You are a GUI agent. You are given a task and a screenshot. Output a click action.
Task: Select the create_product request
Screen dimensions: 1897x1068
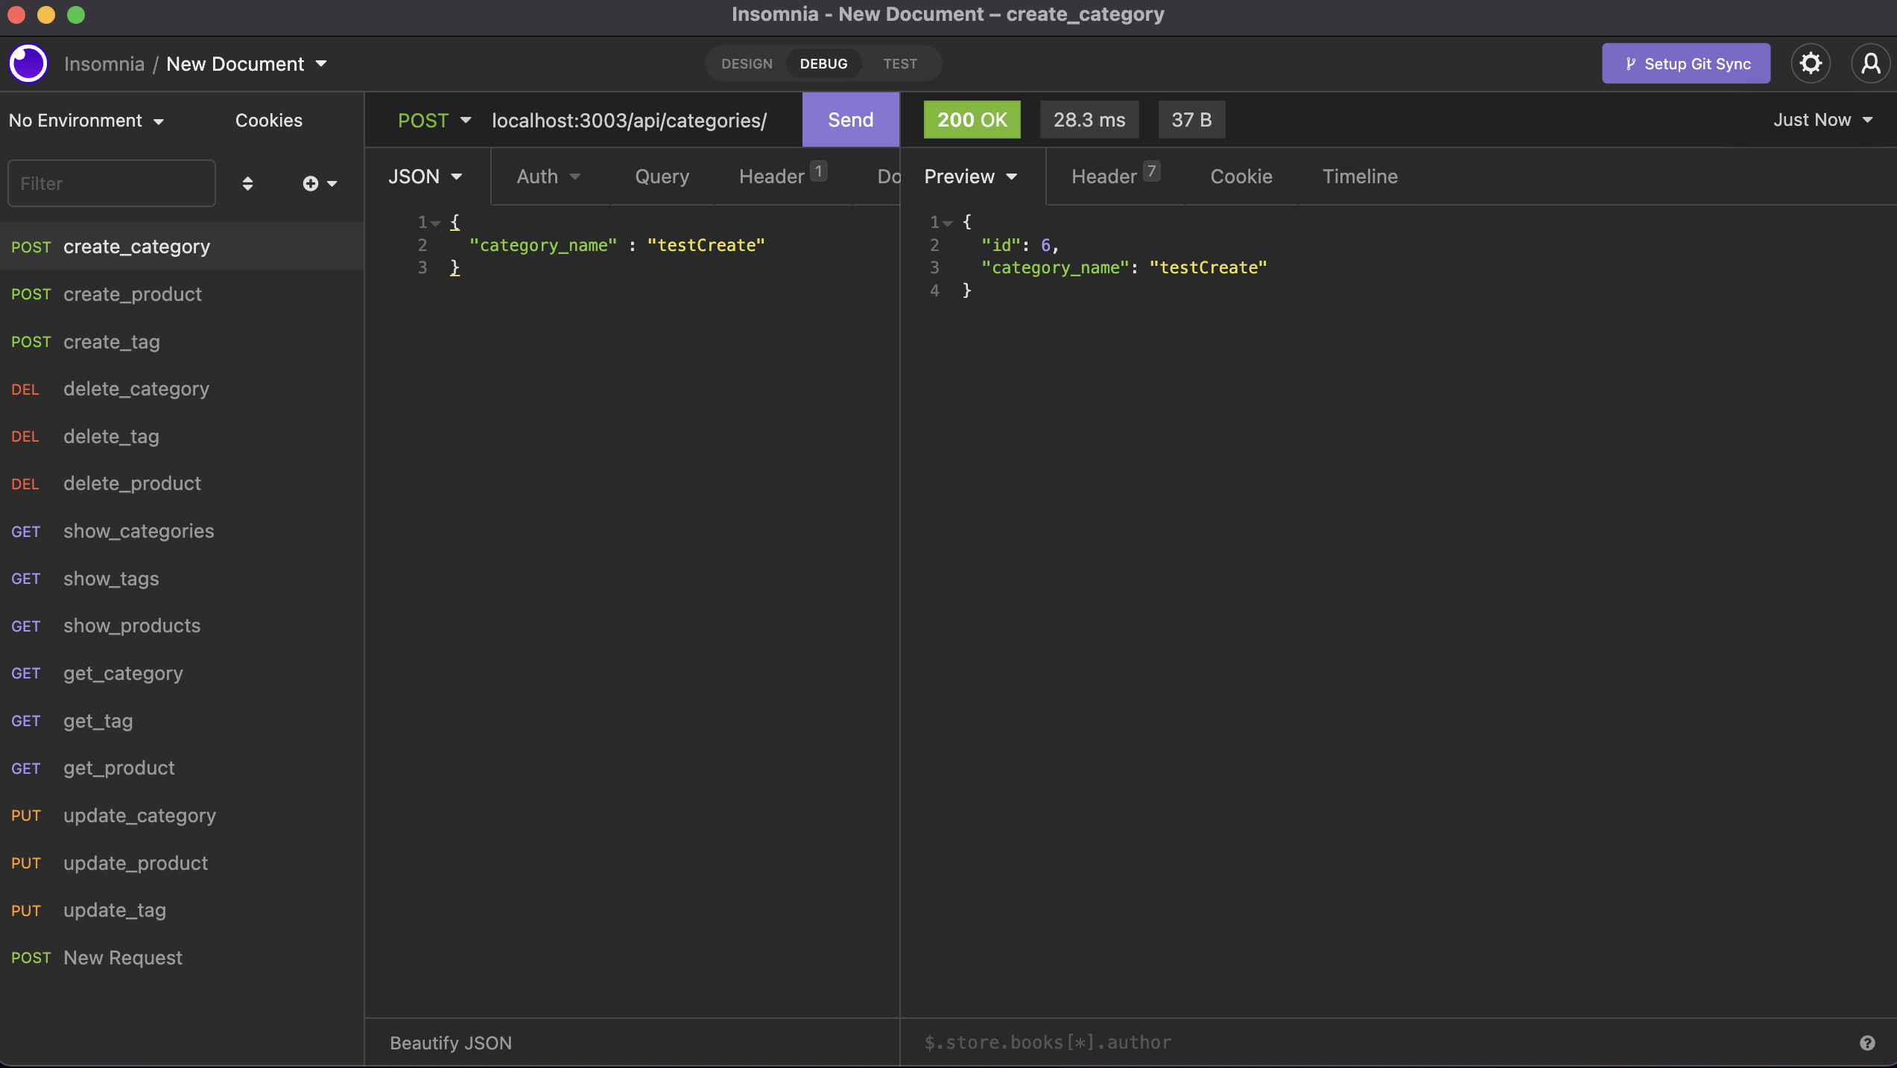[x=182, y=294]
